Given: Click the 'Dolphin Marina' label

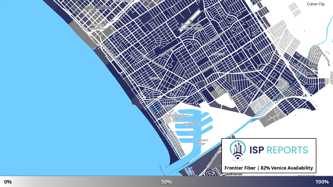Looking at the screenshot, I should point(193,124).
